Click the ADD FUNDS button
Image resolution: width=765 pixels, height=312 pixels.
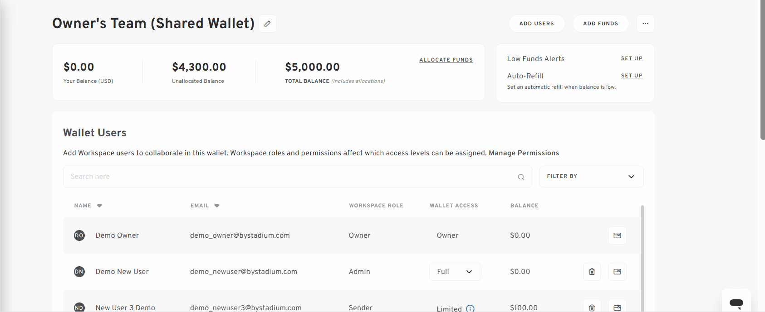601,24
